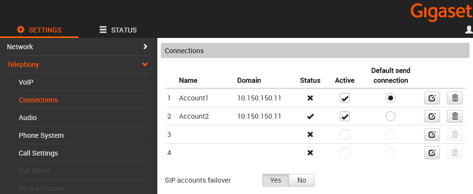The height and width of the screenshot is (194, 473).
Task: Collapse the Telephony section chevron
Action: [145, 65]
